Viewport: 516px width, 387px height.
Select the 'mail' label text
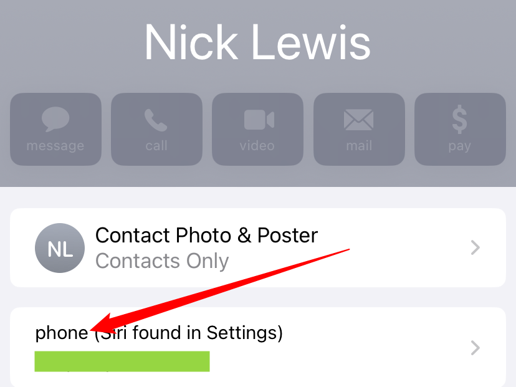tap(359, 145)
